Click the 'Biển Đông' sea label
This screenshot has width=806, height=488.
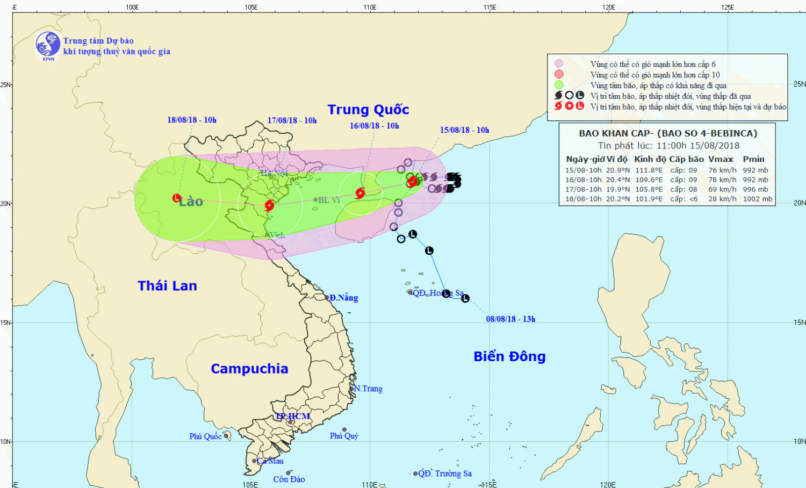tap(509, 356)
